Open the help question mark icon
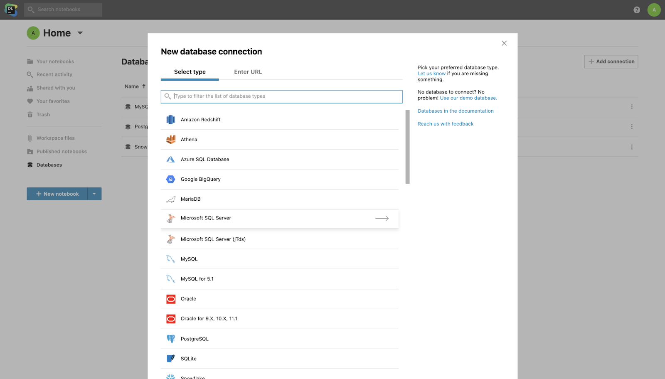 637,10
